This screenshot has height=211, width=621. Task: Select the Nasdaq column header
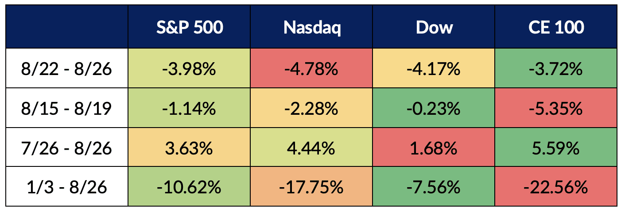(311, 27)
